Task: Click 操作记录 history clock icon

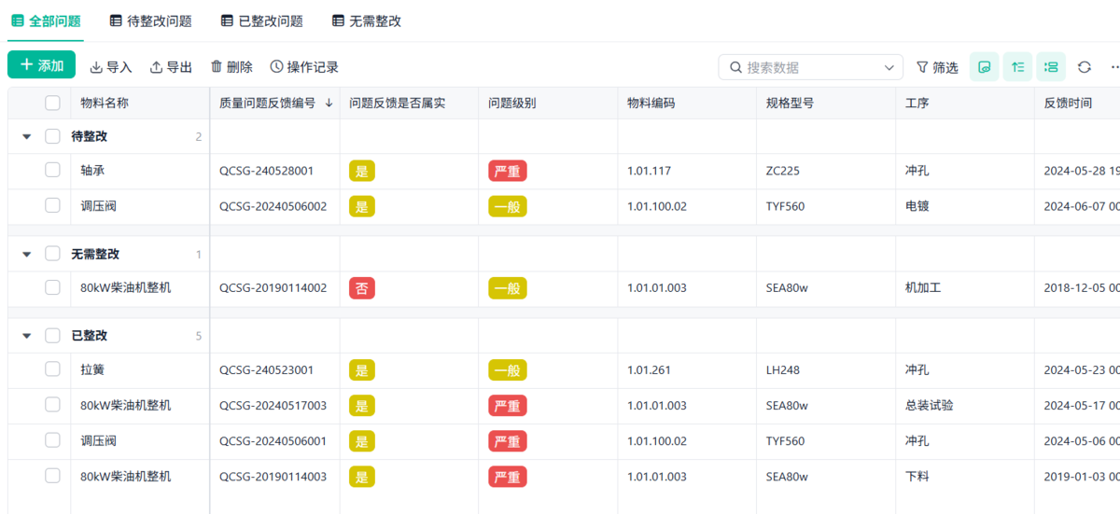Action: [x=276, y=67]
